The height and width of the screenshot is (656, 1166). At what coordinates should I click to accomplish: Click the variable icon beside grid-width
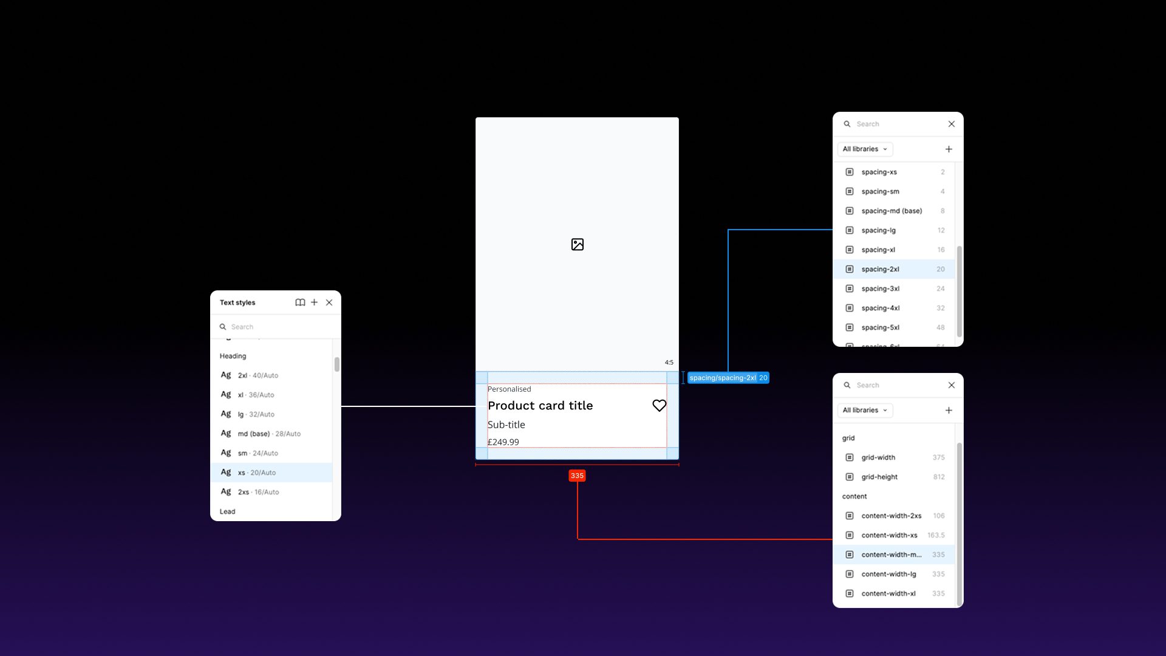[x=850, y=457]
